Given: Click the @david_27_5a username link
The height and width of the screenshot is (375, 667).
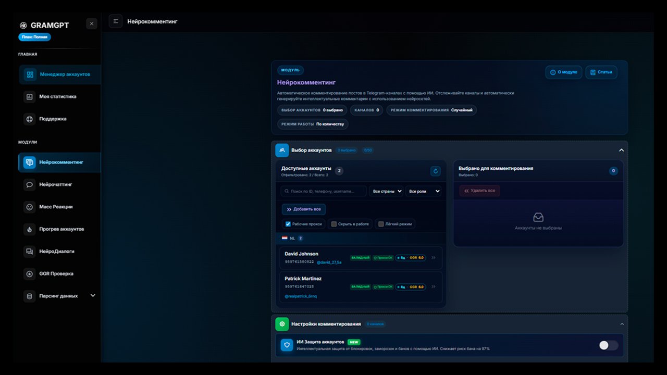Looking at the screenshot, I should click(329, 262).
